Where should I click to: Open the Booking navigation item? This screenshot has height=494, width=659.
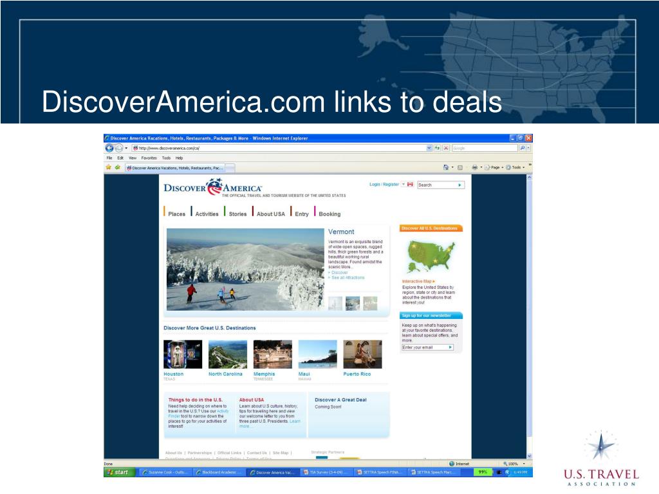click(x=329, y=214)
